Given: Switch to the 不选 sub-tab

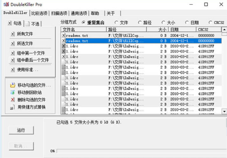Looking at the screenshot, I should 33,24.
